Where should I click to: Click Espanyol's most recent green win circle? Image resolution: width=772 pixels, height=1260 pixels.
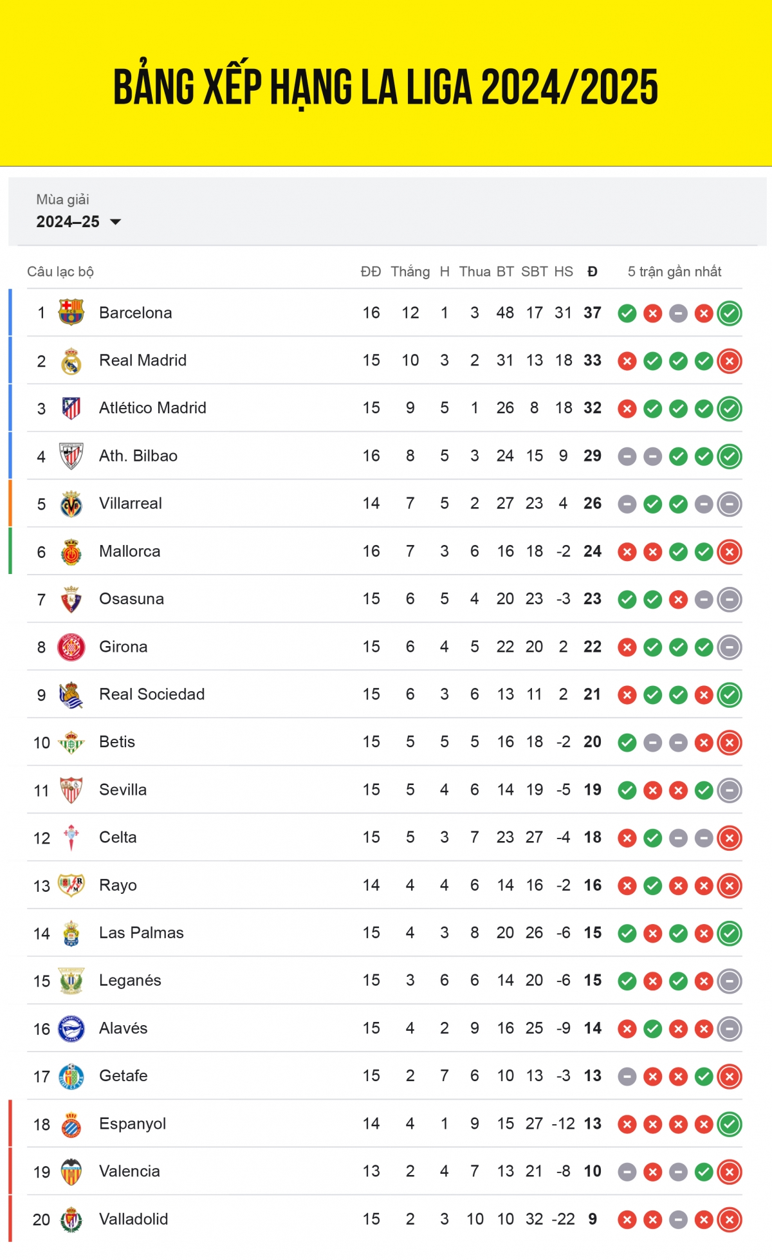point(730,1124)
